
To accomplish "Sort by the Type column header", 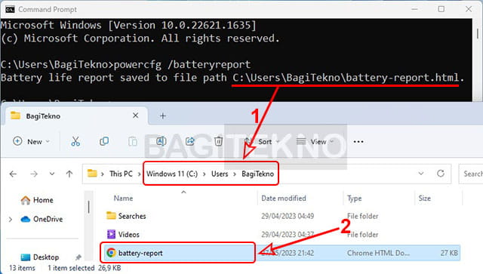I will [354, 199].
